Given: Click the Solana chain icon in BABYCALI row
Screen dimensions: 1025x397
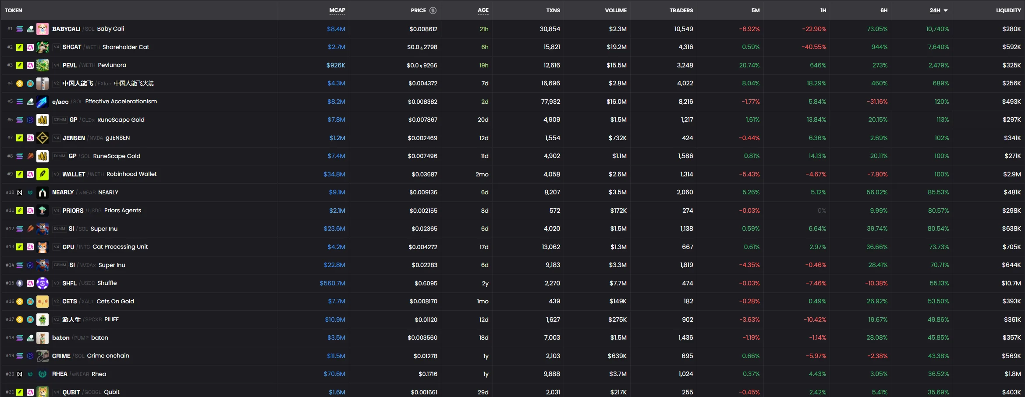Looking at the screenshot, I should (x=20, y=29).
